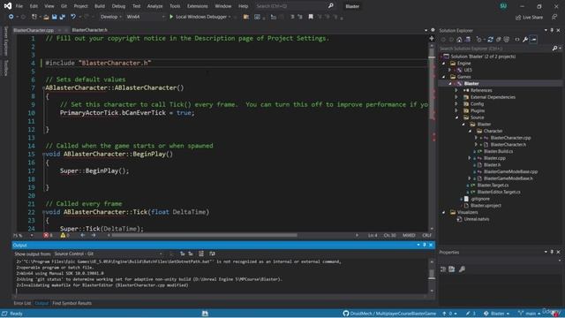The width and height of the screenshot is (565, 318).
Task: Open the Develop configuration dropdown
Action: [110, 17]
